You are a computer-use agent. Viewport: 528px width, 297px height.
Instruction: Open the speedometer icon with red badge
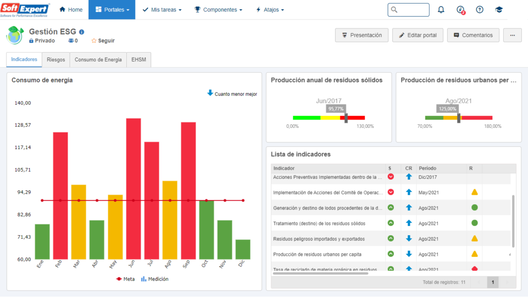tap(460, 10)
